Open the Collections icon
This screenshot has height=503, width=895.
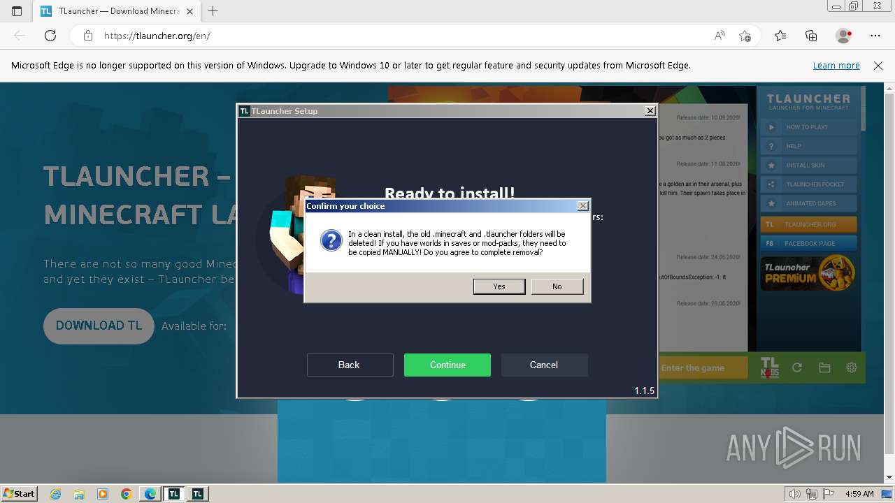pos(811,36)
